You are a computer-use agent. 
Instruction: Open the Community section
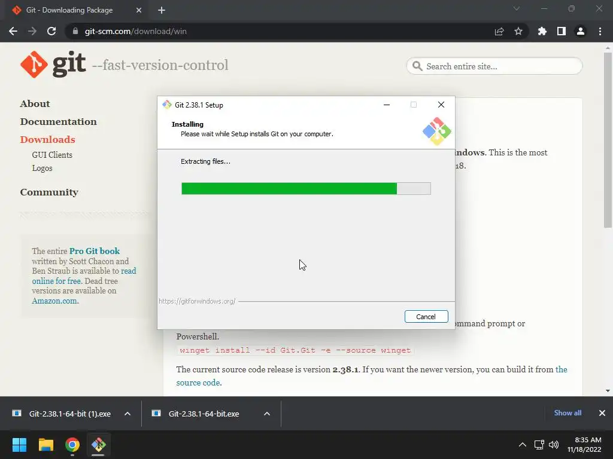(x=49, y=192)
